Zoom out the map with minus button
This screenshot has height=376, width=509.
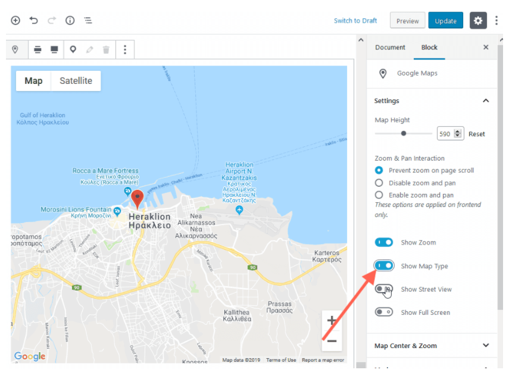[332, 341]
